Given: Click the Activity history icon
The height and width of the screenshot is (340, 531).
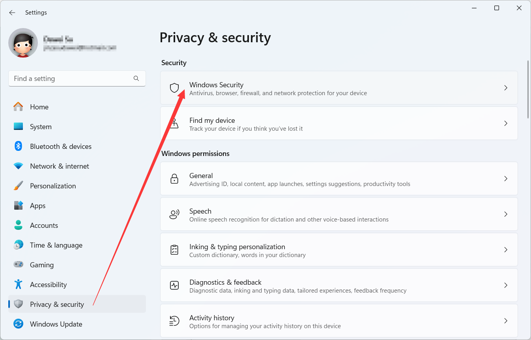Looking at the screenshot, I should (x=174, y=321).
